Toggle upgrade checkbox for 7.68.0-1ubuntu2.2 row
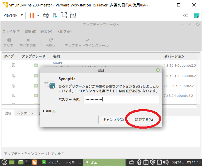202x166 pixels. (x=36, y=96)
